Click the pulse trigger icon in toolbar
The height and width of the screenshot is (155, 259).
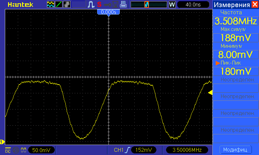[x=91, y=5]
